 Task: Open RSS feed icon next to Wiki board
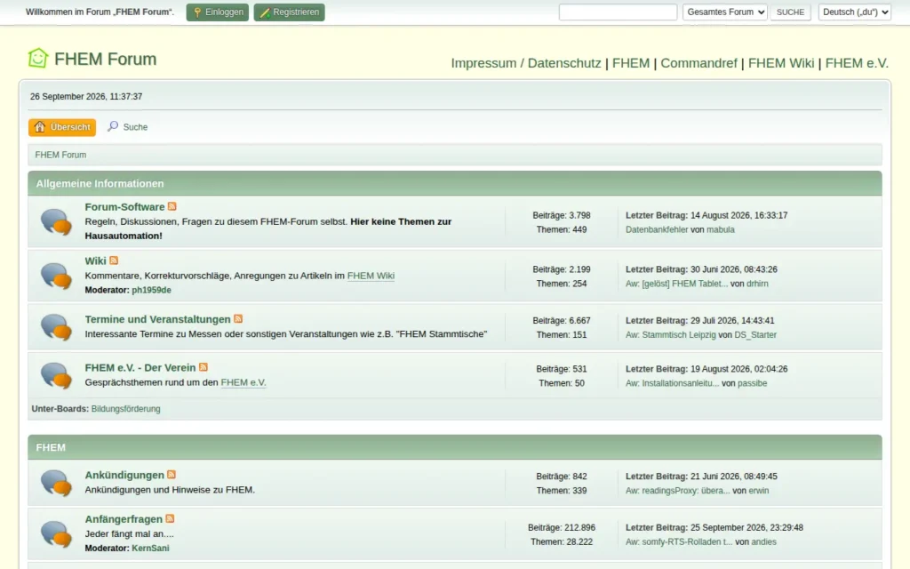[114, 260]
